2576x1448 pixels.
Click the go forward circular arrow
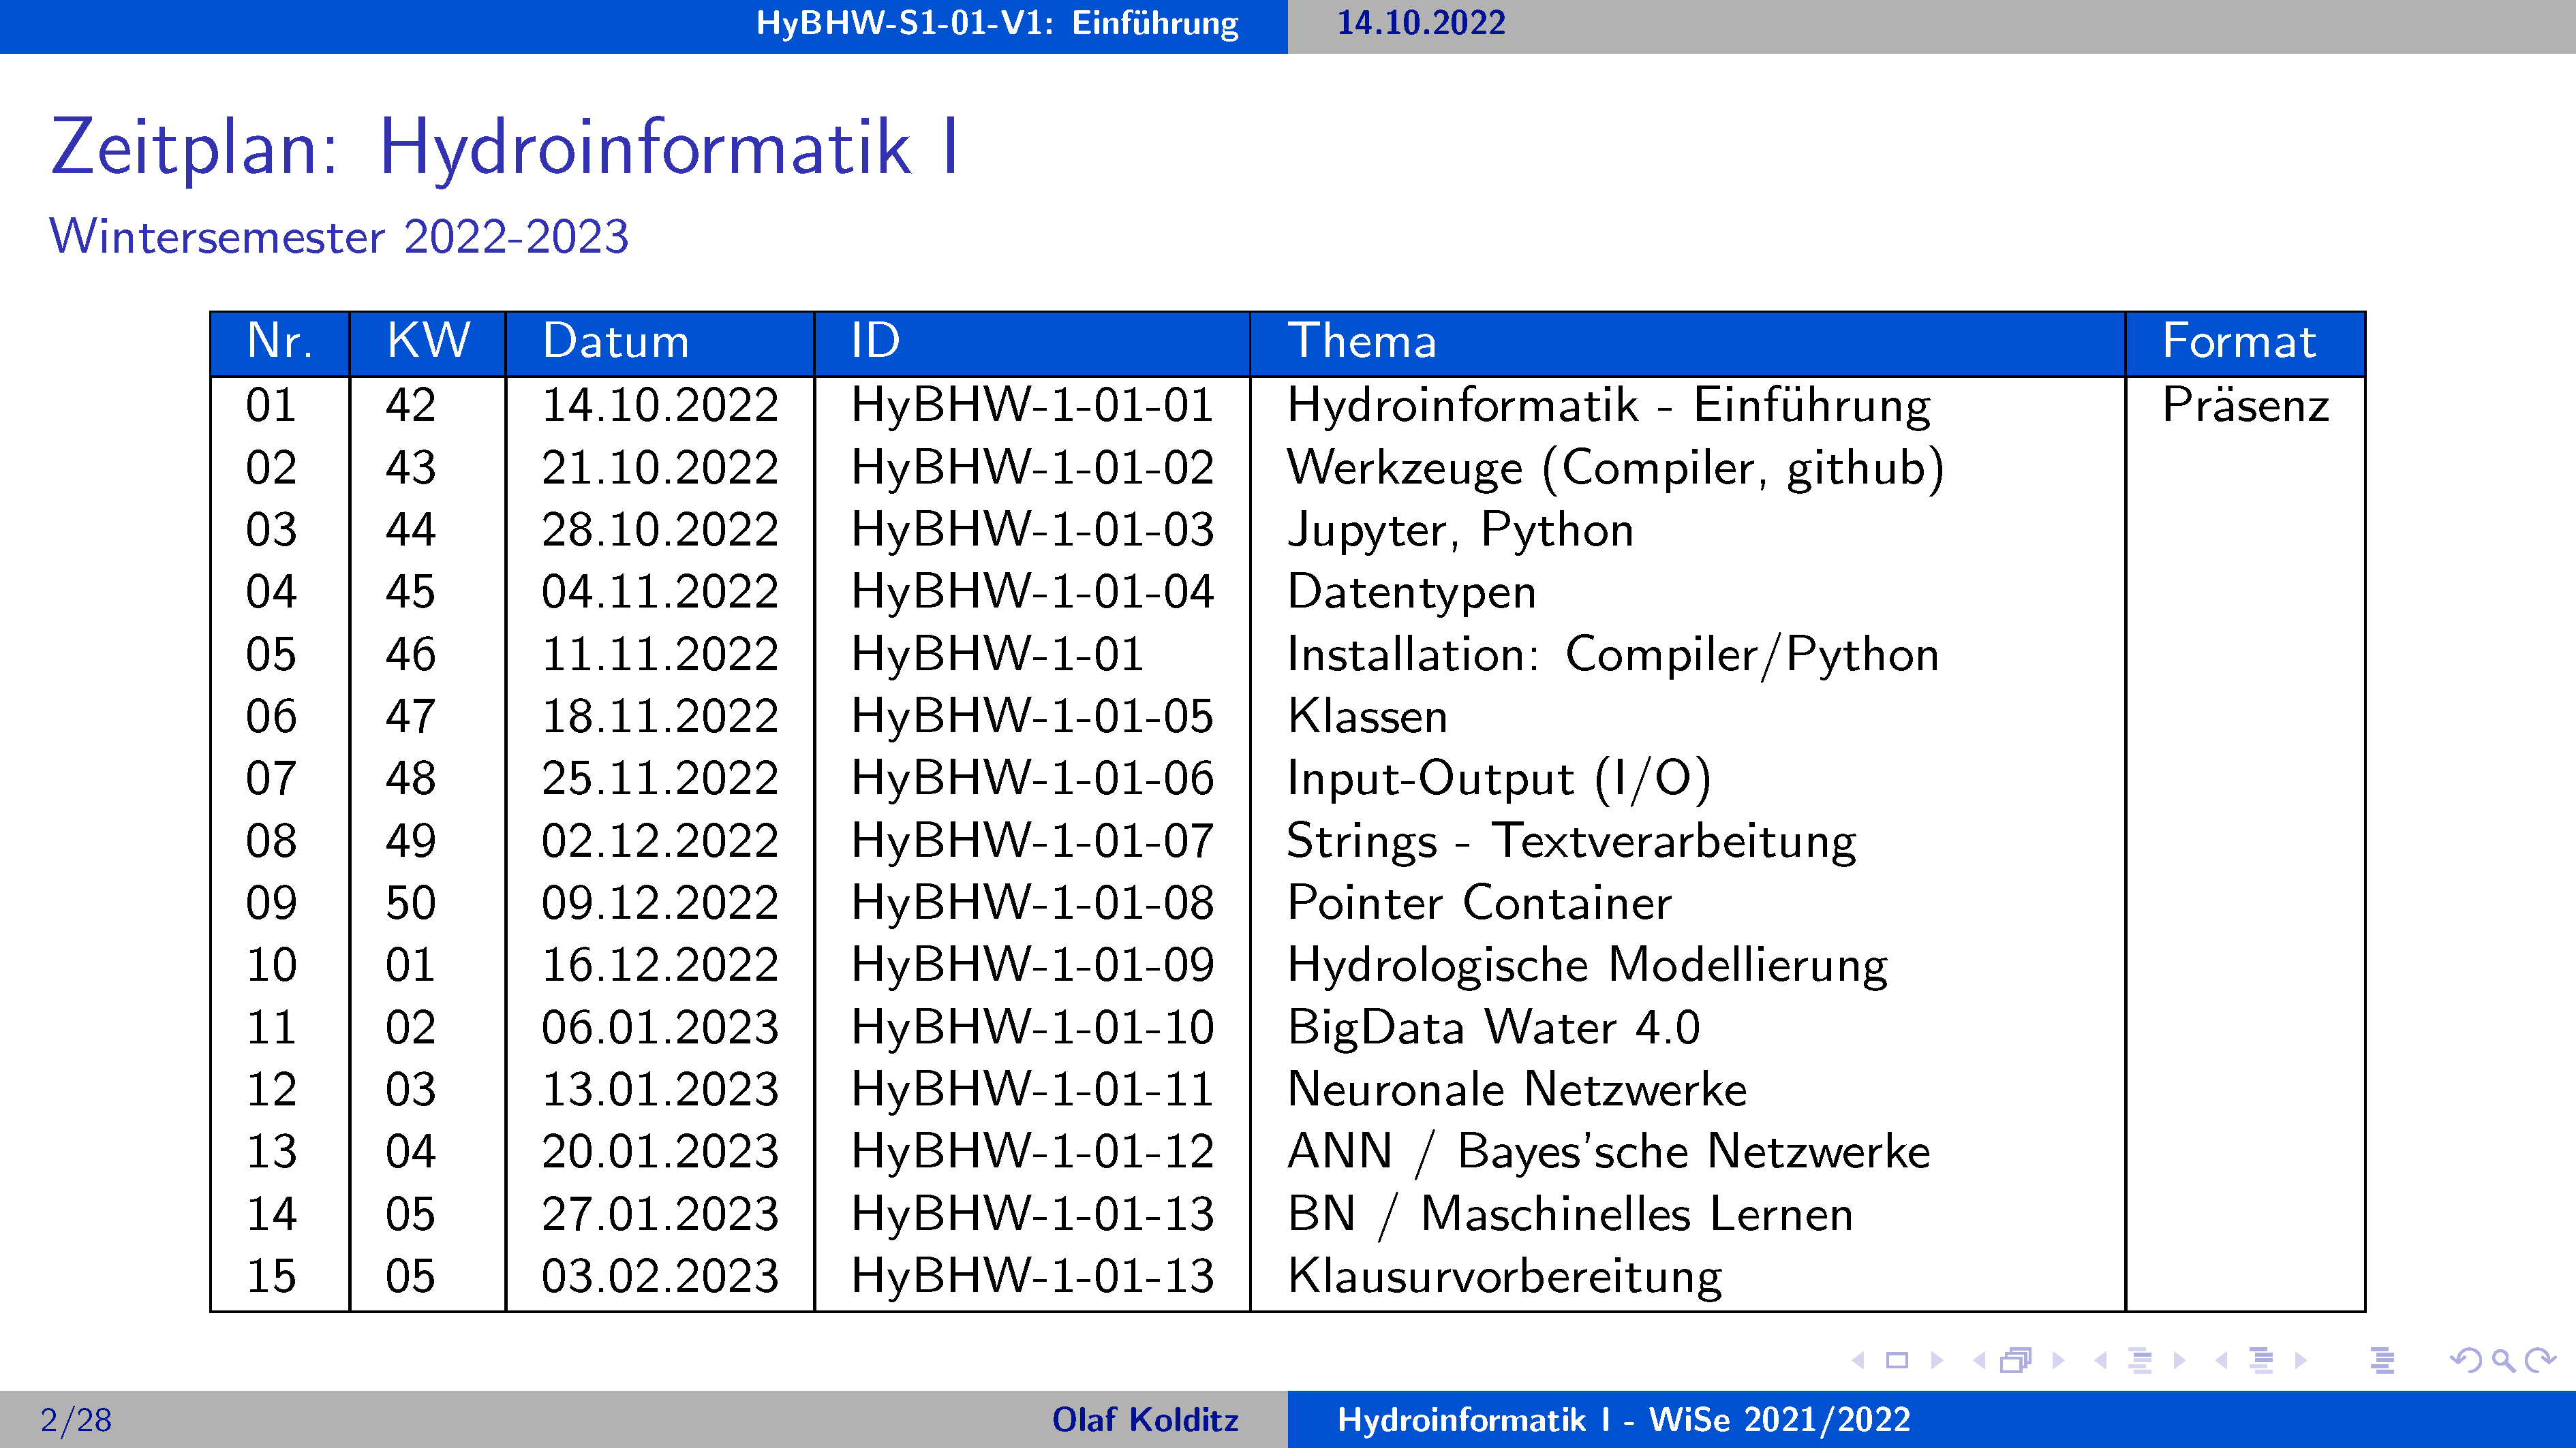click(2540, 1360)
